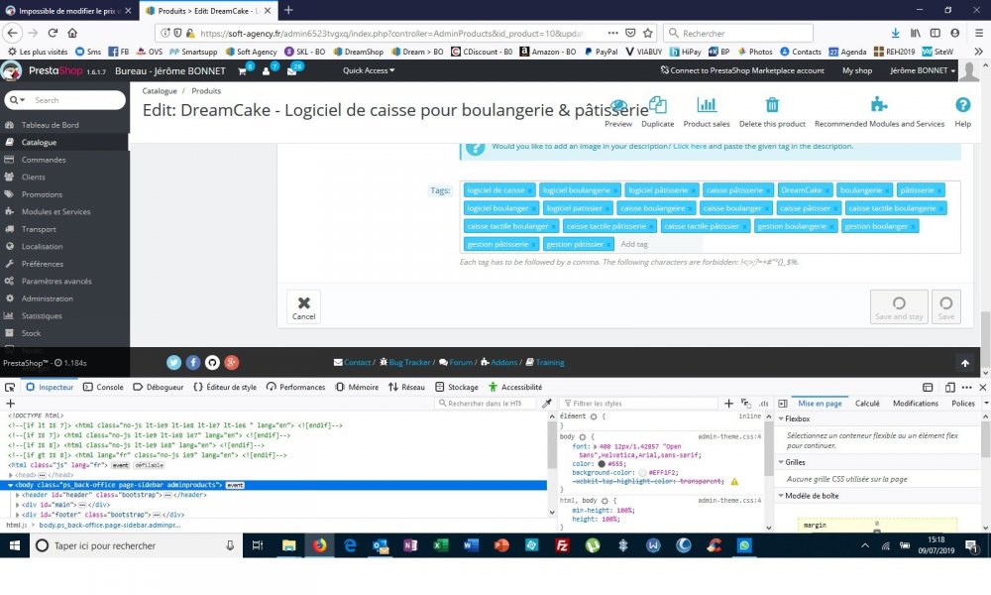The height and width of the screenshot is (595, 991).
Task: Collapse the Flexbox section
Action: (x=781, y=418)
